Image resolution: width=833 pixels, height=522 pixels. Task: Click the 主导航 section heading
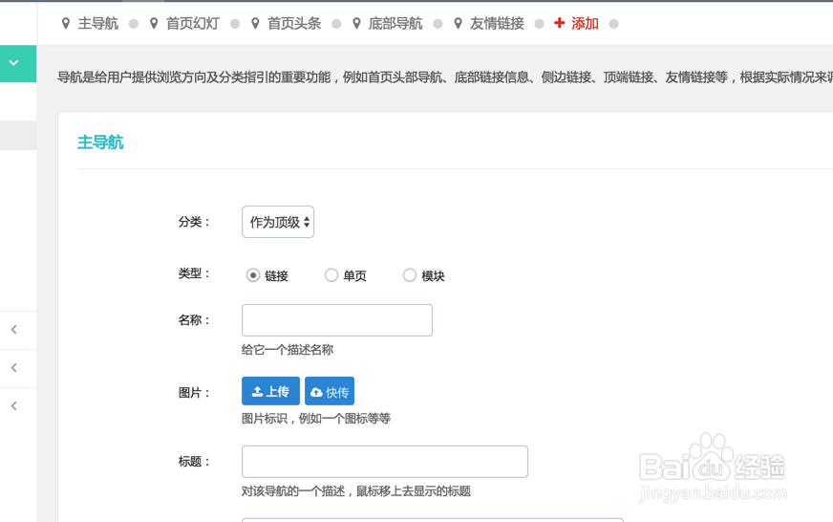pyautogui.click(x=100, y=142)
